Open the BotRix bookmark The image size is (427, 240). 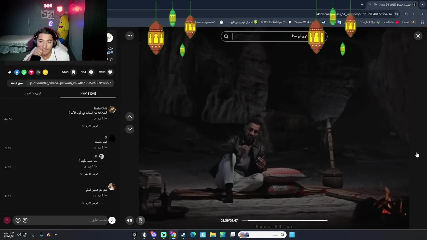point(276,22)
